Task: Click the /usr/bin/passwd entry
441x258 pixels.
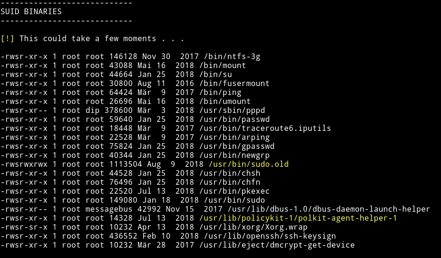Action: pos(234,120)
